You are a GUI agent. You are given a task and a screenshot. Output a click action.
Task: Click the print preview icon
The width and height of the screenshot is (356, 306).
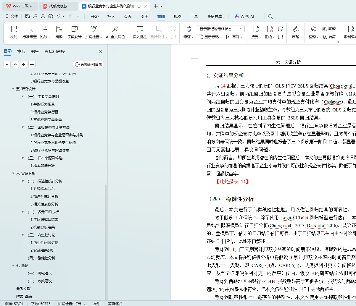click(x=51, y=17)
